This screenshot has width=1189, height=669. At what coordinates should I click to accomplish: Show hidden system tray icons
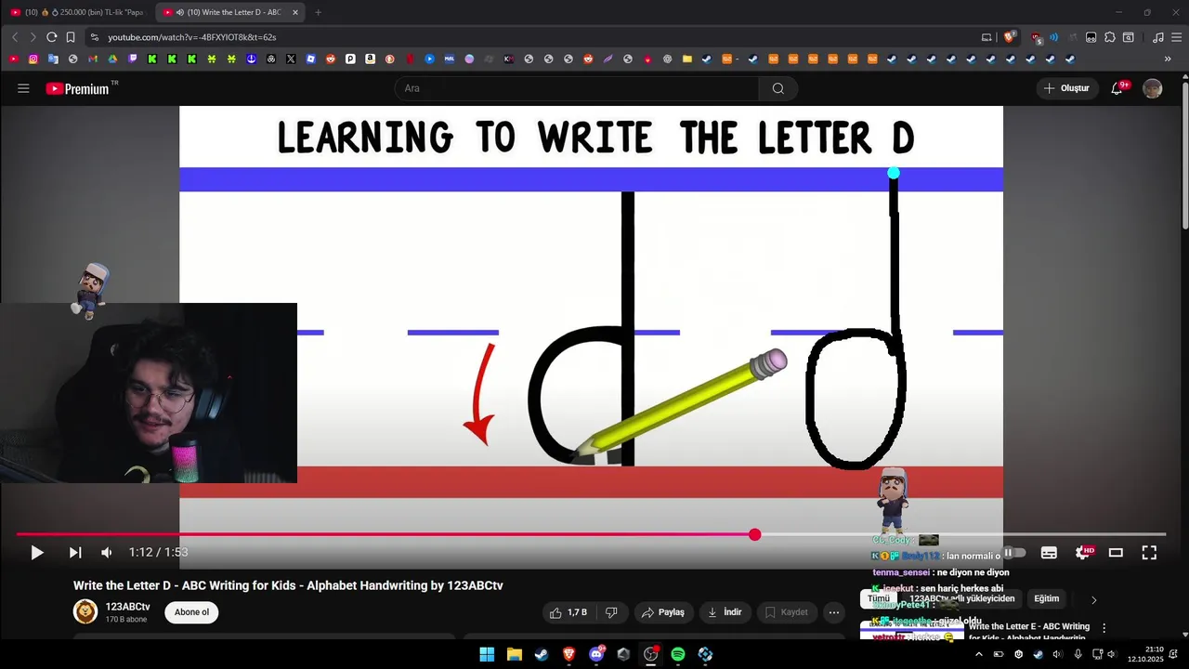[x=978, y=654]
